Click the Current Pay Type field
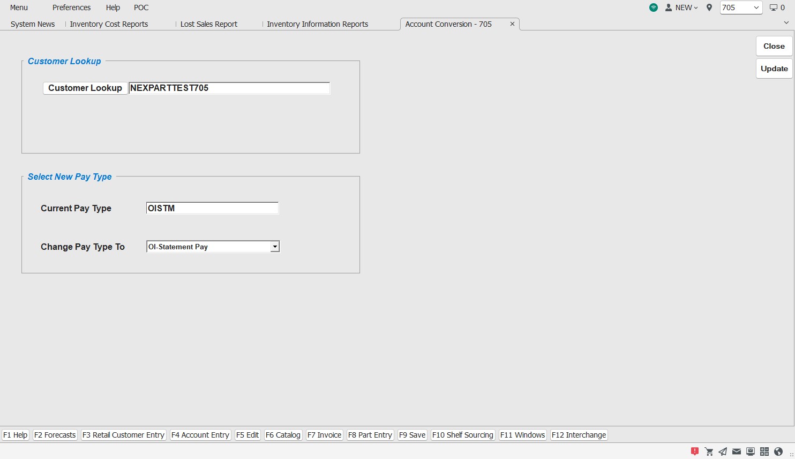The width and height of the screenshot is (795, 459). [x=212, y=208]
